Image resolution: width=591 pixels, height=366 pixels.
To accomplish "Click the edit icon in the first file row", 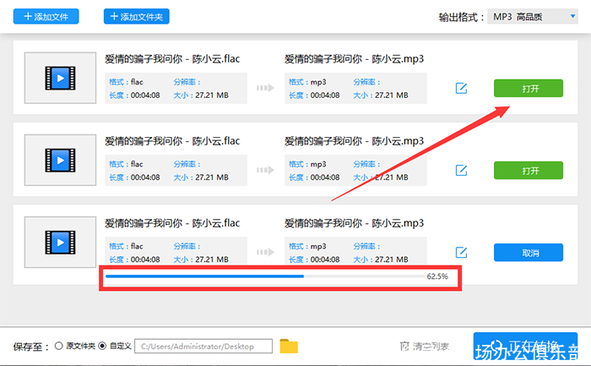I will pos(461,88).
